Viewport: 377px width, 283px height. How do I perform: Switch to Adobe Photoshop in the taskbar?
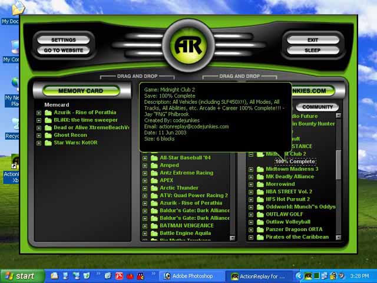[191, 277]
